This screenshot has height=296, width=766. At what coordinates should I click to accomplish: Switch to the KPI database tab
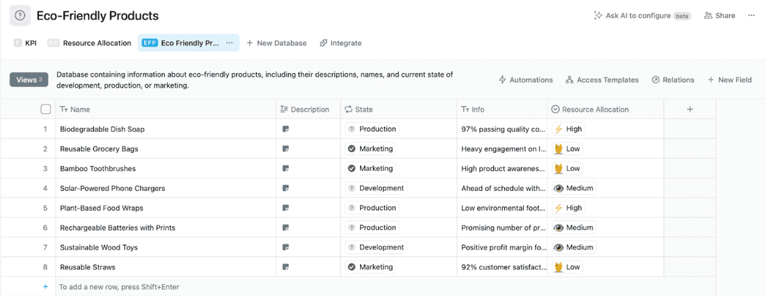coord(25,43)
